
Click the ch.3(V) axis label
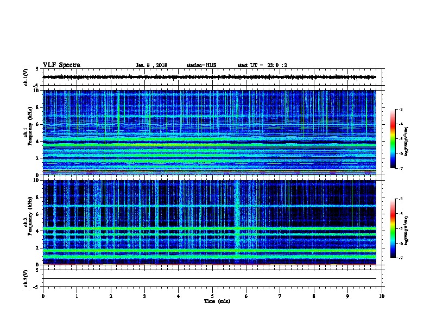26,278
